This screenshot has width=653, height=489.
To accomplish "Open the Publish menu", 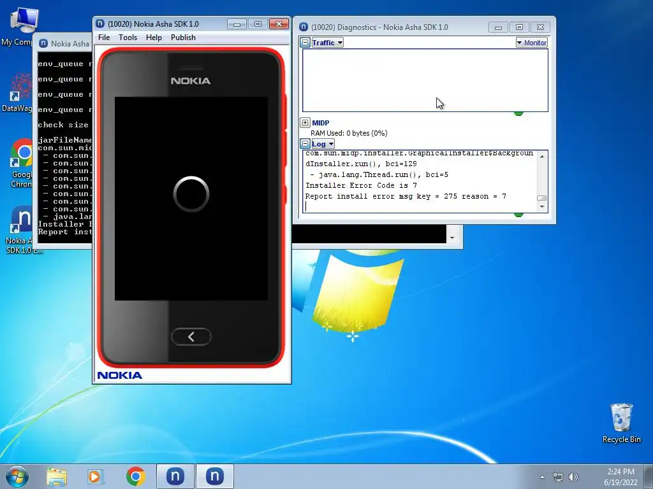I will tap(183, 38).
